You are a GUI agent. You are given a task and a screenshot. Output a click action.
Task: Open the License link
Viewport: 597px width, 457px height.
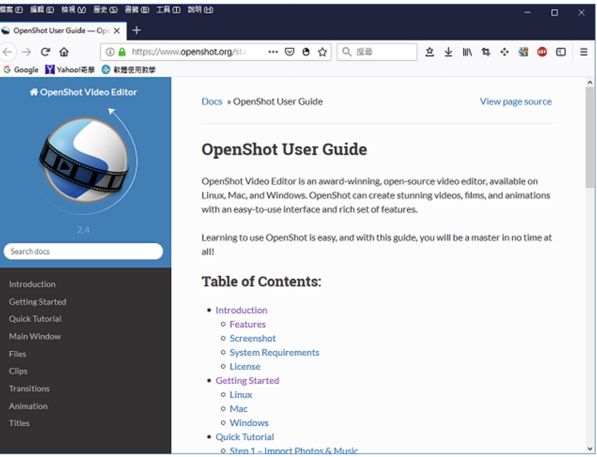[245, 366]
